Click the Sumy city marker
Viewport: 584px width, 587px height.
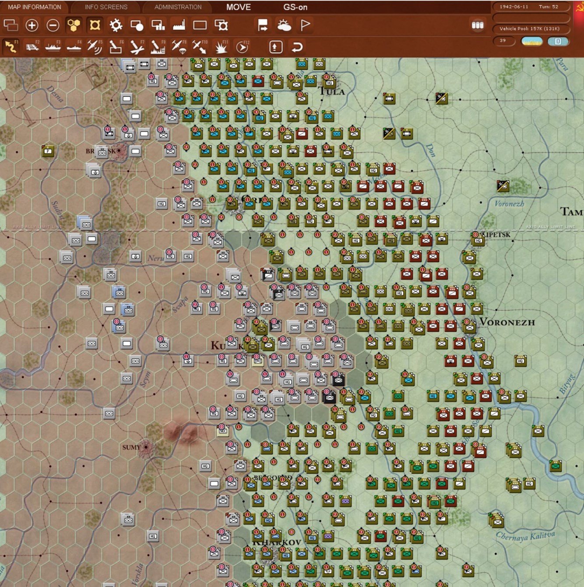click(x=146, y=447)
